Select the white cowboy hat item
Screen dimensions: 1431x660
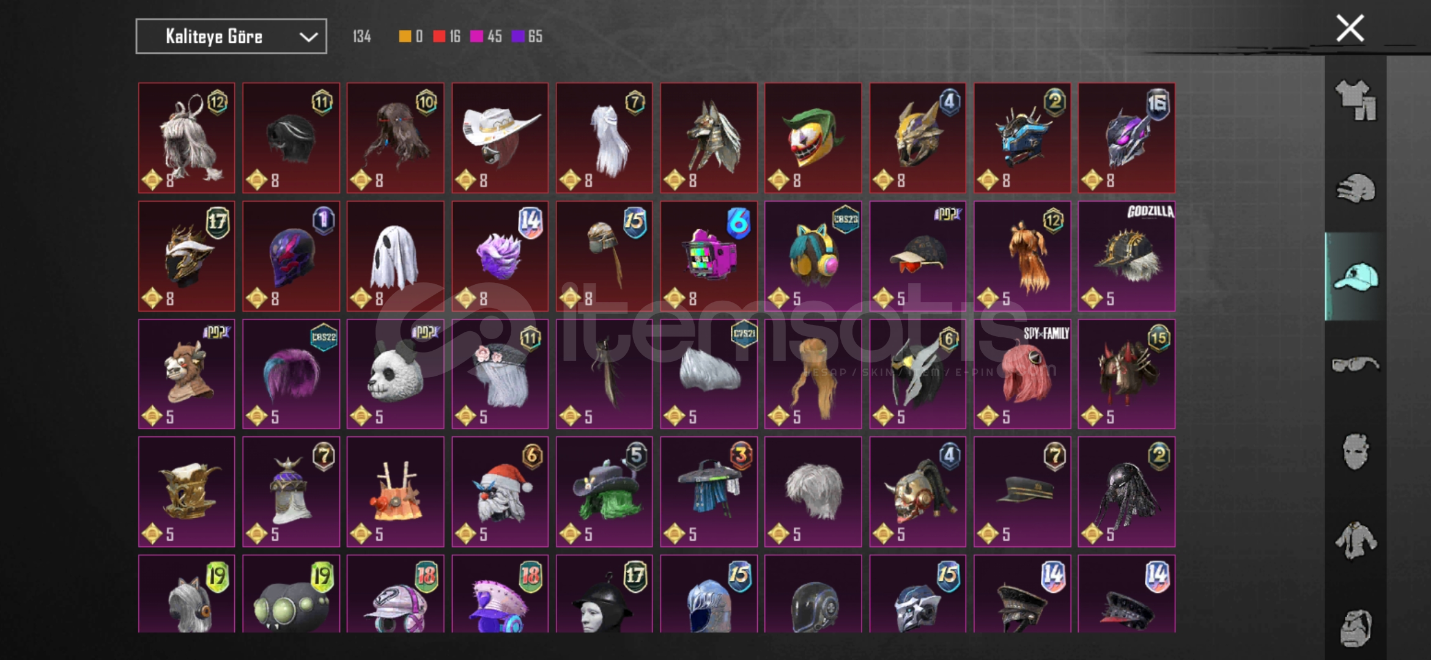tap(500, 137)
